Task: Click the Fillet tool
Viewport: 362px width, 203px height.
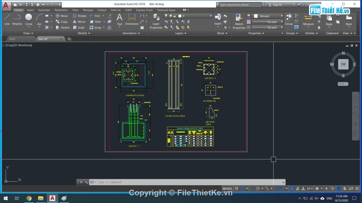Action: (x=95, y=22)
